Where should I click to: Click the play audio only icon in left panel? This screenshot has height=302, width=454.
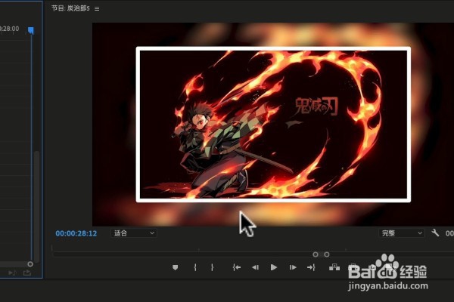click(12, 273)
